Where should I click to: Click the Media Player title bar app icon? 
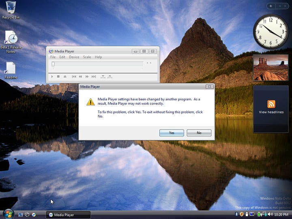(x=51, y=51)
